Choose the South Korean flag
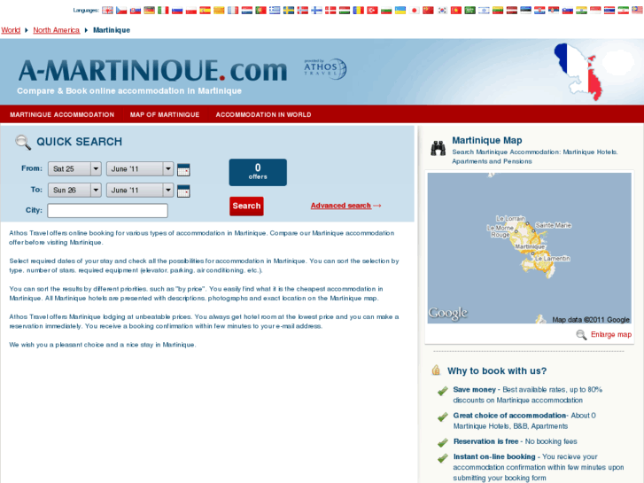This screenshot has width=644, height=483. tap(442, 11)
